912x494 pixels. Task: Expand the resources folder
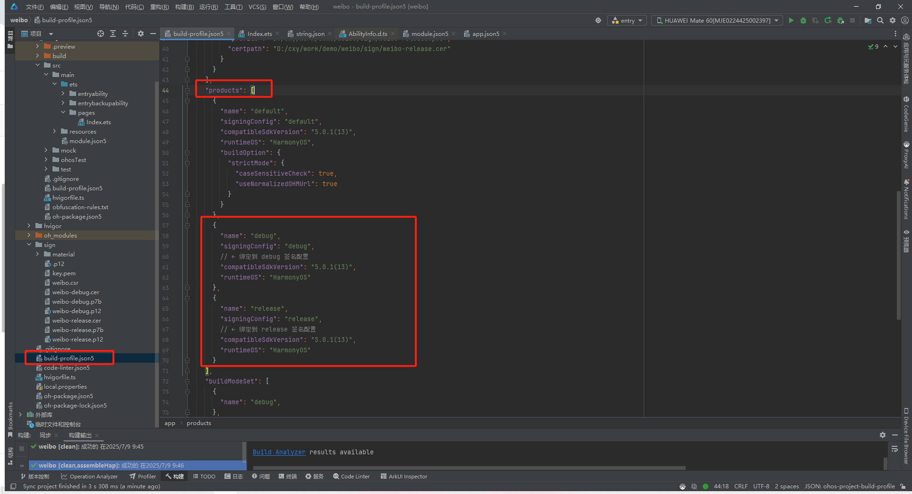pyautogui.click(x=54, y=131)
